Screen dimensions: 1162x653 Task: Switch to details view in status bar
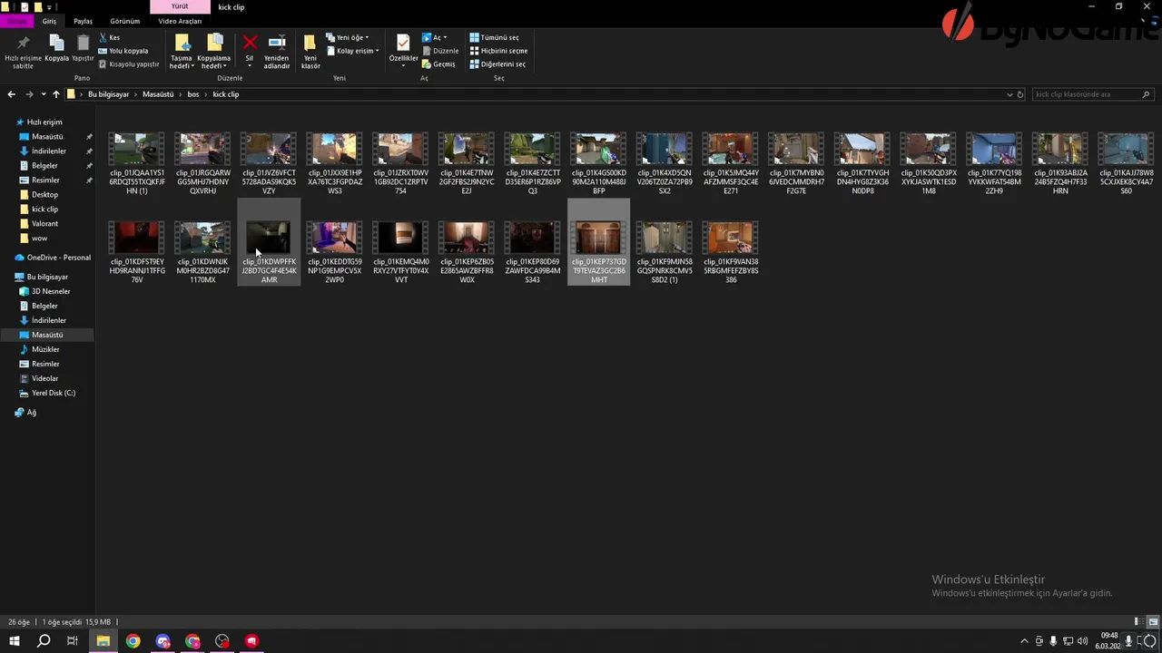click(1137, 622)
